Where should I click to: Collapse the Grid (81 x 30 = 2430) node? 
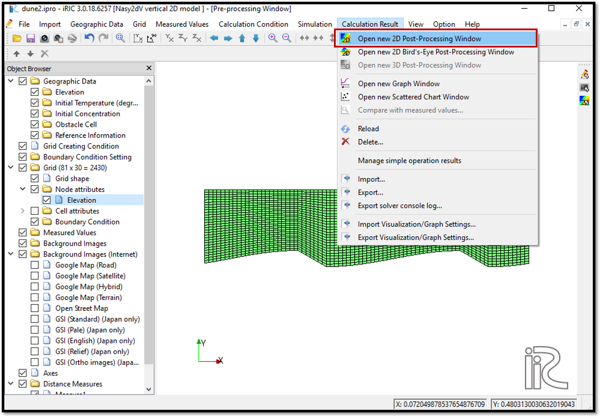tap(11, 168)
